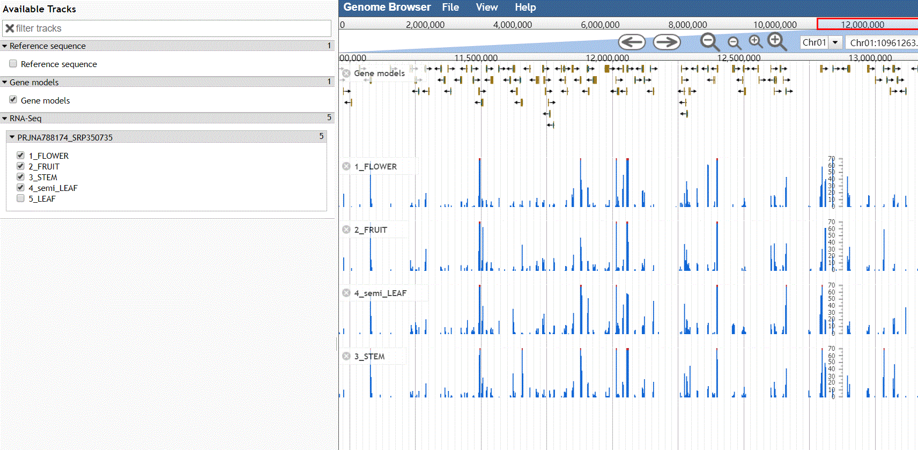Screen dimensions: 918x450
Task: Collapse the RNA-Seq category section
Action: click(x=5, y=119)
